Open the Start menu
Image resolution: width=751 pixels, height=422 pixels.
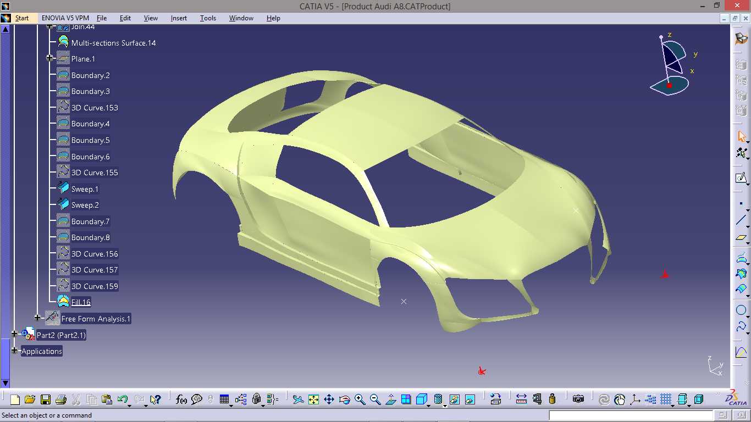coord(22,18)
